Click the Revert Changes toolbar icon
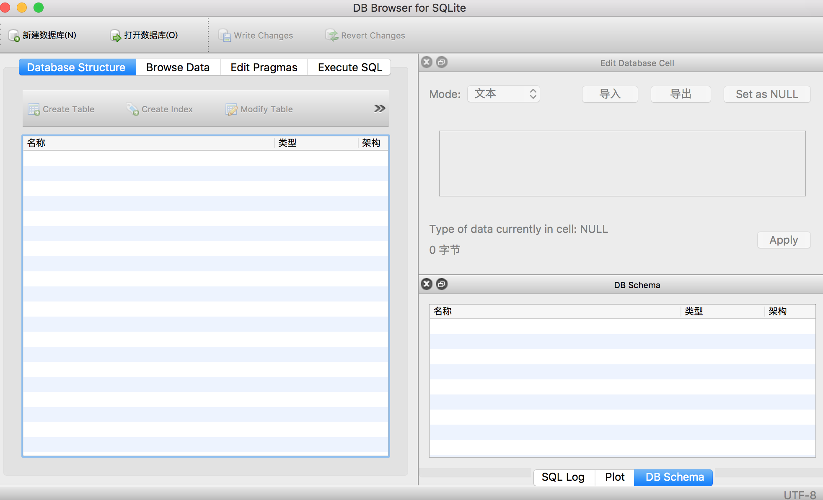The width and height of the screenshot is (823, 500). coord(332,36)
